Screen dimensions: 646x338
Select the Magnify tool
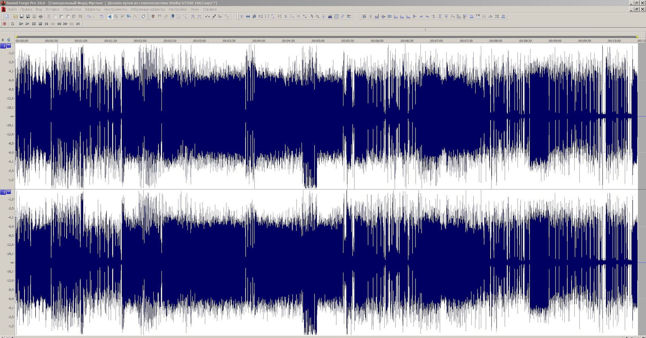pos(116,16)
